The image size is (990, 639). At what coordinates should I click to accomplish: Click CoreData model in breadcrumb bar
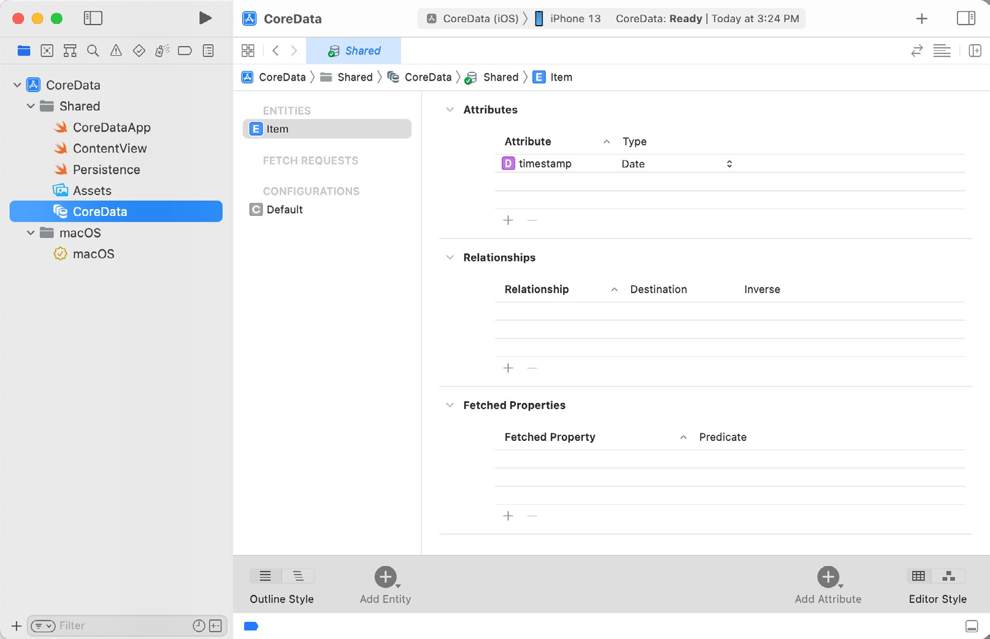coord(420,77)
